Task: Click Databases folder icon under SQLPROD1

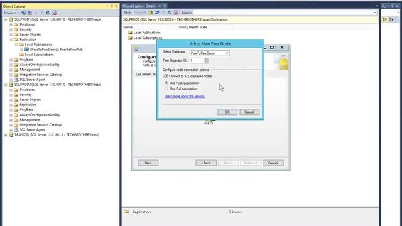Action: 16,24
